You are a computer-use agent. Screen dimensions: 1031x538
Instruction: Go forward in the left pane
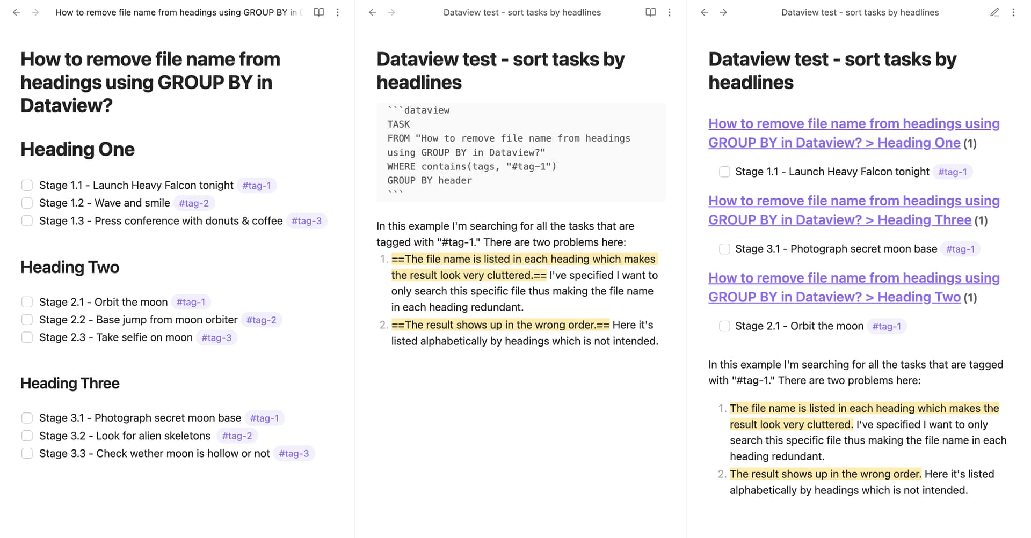pyautogui.click(x=35, y=12)
